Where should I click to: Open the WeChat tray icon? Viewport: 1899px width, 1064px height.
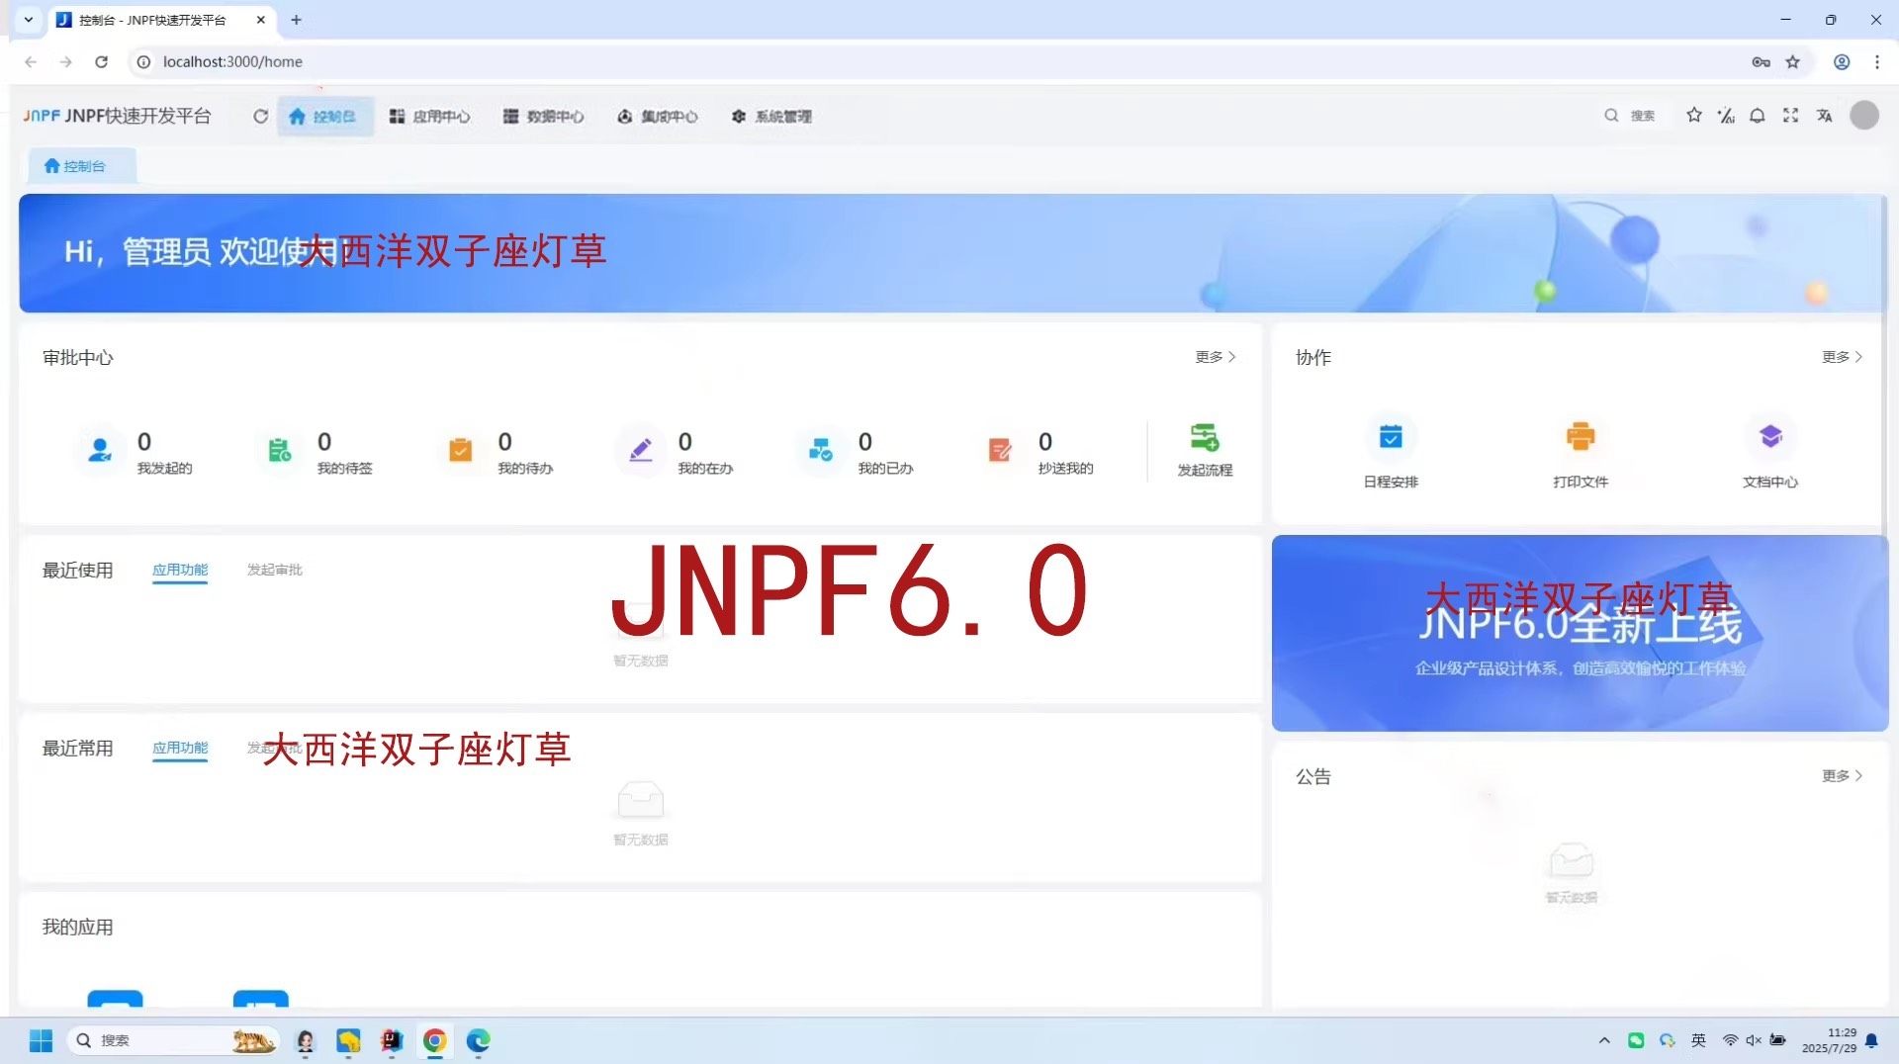[1636, 1040]
